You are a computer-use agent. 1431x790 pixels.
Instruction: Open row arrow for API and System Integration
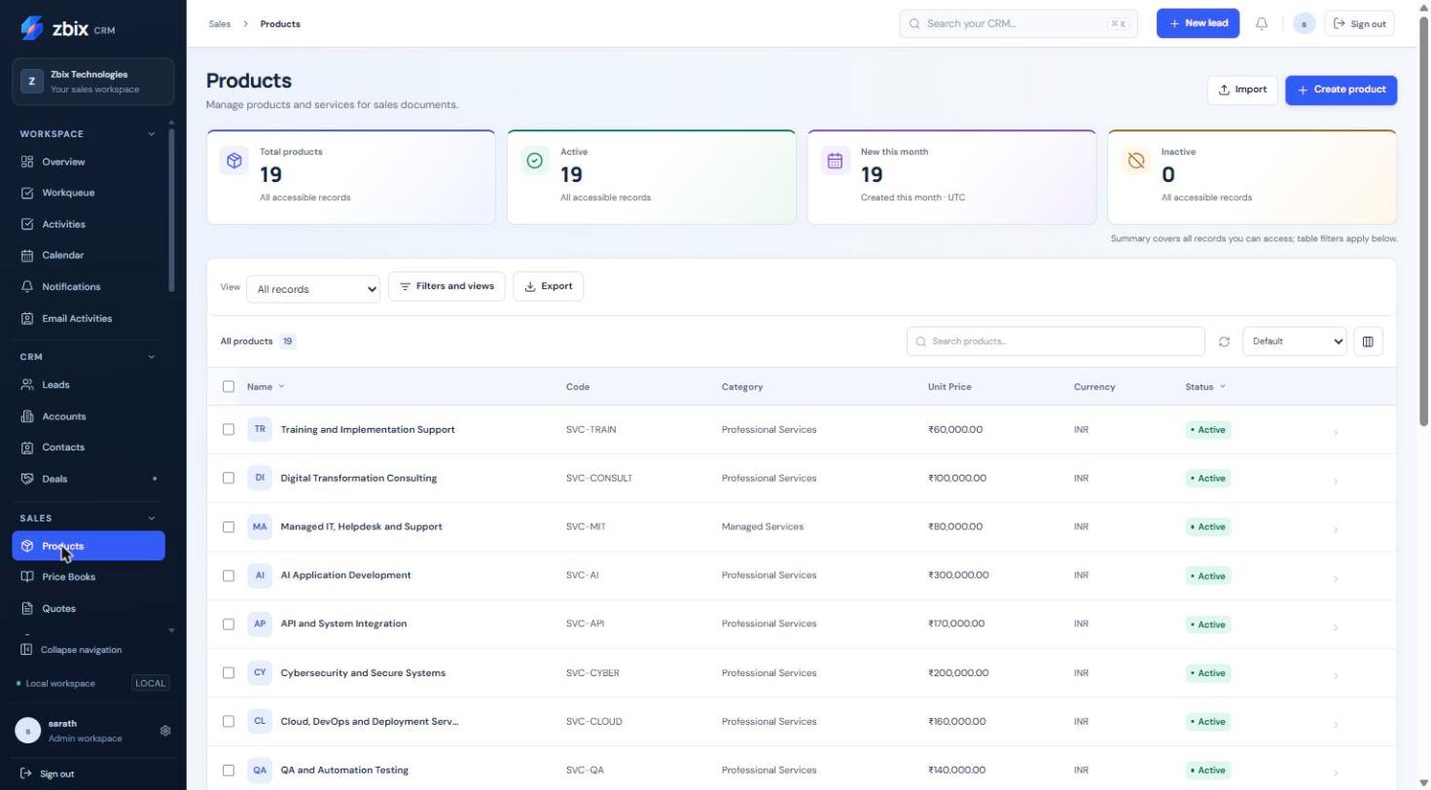(1336, 627)
